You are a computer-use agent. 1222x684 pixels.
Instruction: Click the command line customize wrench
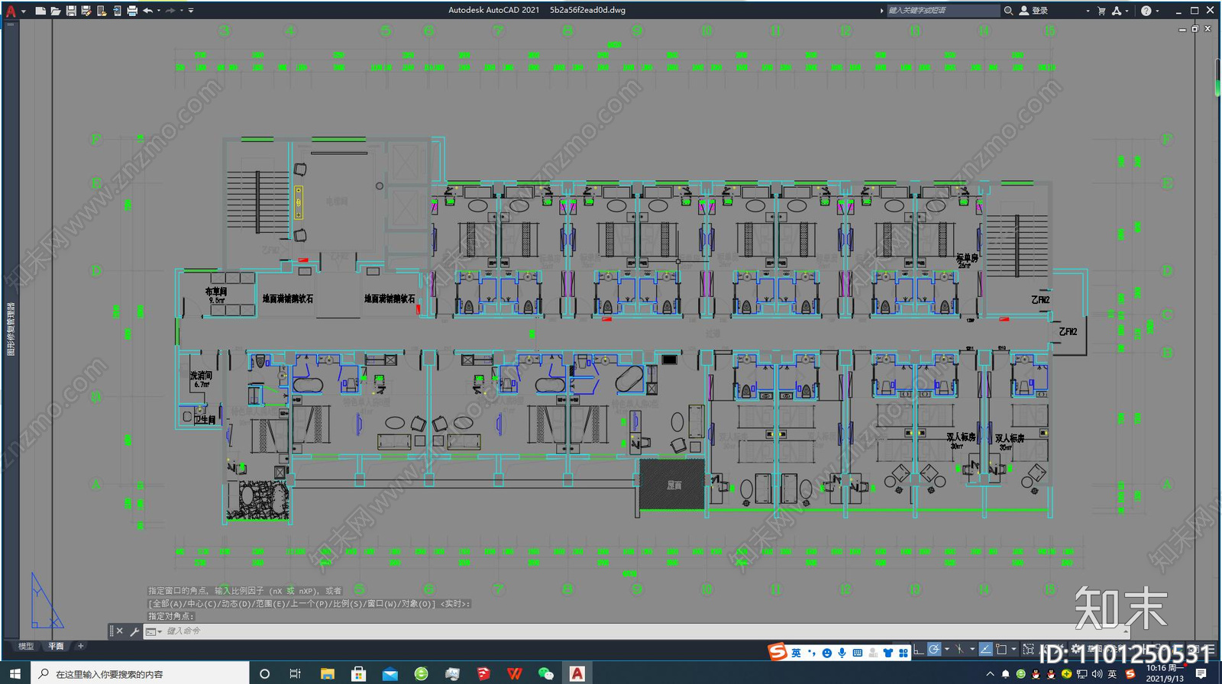point(134,631)
